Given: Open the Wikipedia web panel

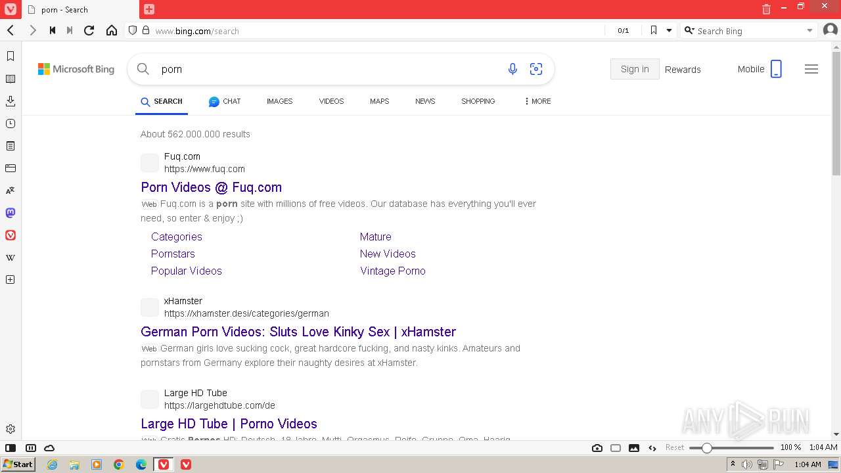Looking at the screenshot, I should tap(11, 258).
